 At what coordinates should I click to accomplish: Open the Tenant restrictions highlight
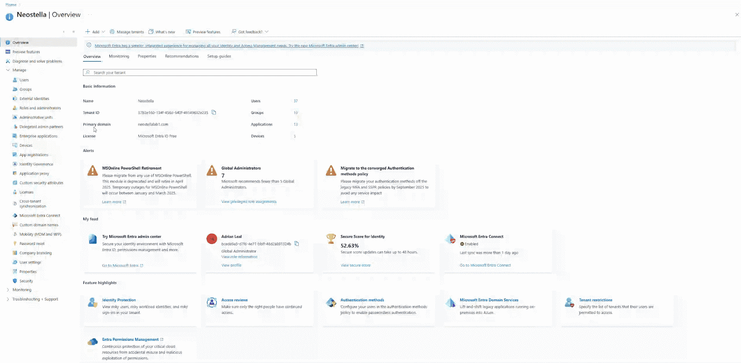(x=596, y=300)
